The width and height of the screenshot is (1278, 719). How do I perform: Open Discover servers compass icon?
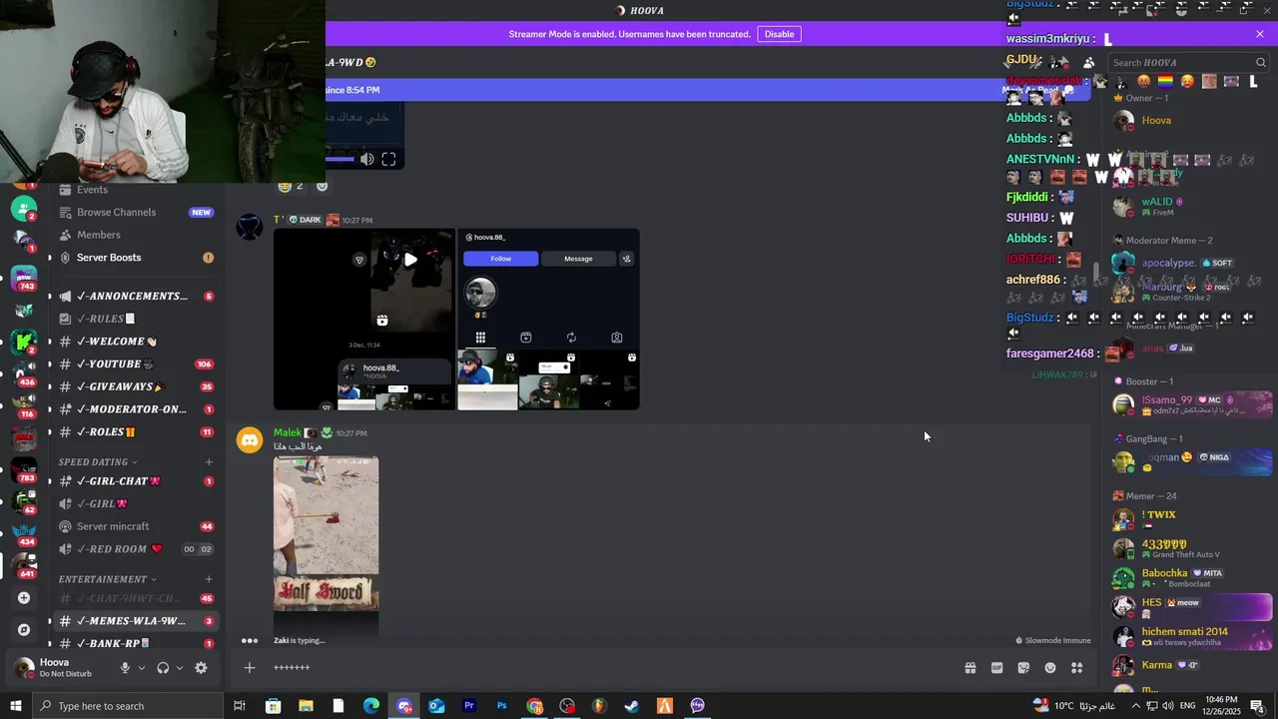(24, 630)
